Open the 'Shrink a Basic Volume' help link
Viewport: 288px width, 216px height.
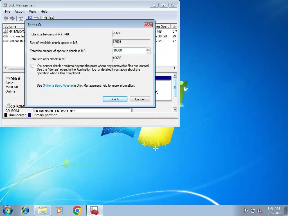pyautogui.click(x=58, y=85)
